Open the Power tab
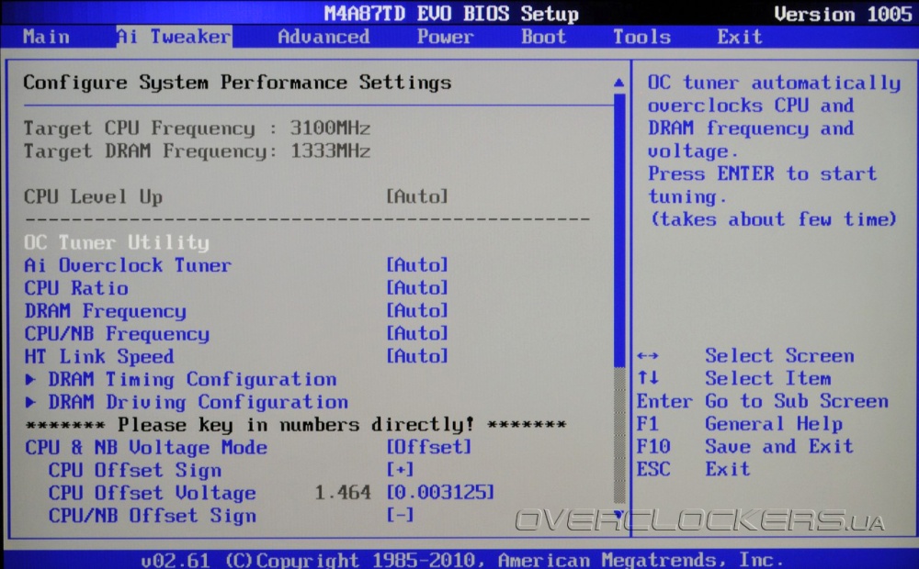 click(446, 37)
